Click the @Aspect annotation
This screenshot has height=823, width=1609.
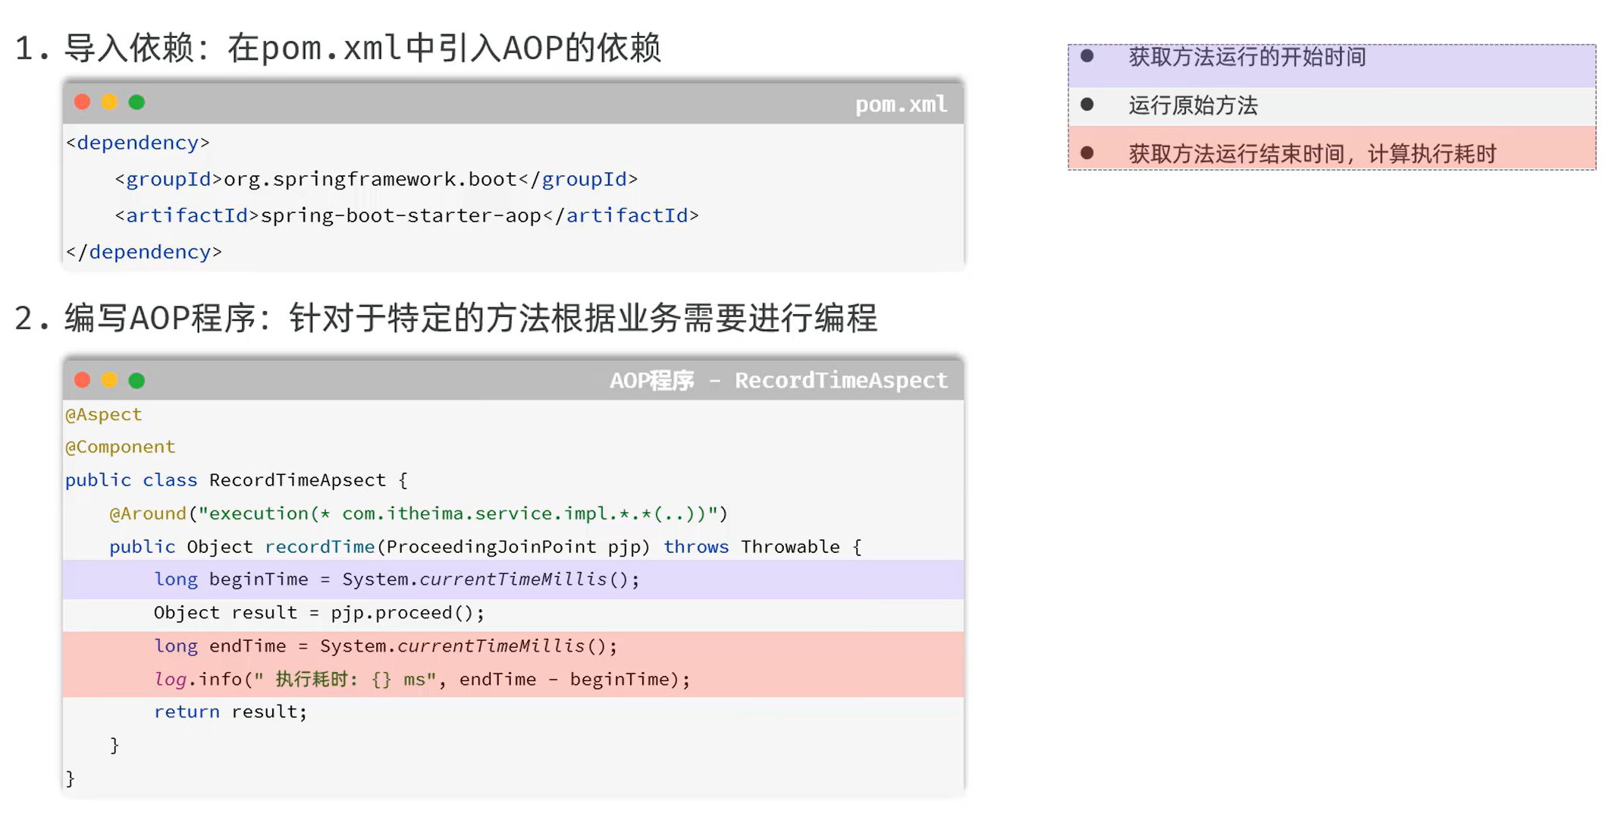pos(104,414)
